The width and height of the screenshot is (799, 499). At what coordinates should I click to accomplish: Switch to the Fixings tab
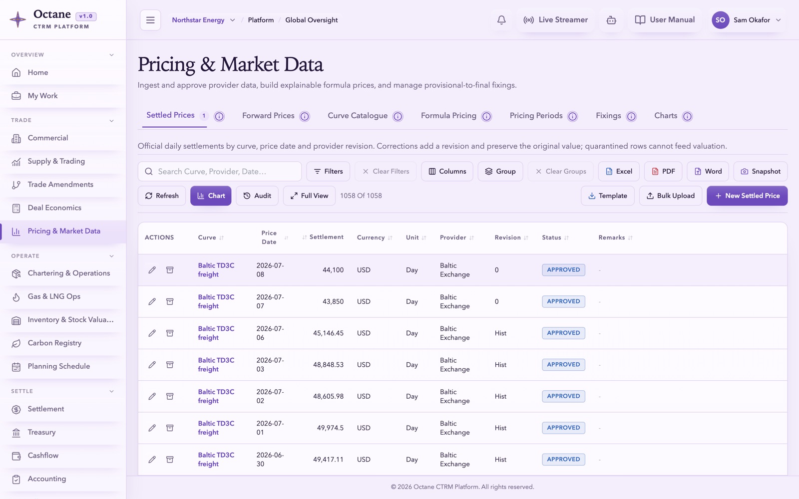[x=608, y=116]
